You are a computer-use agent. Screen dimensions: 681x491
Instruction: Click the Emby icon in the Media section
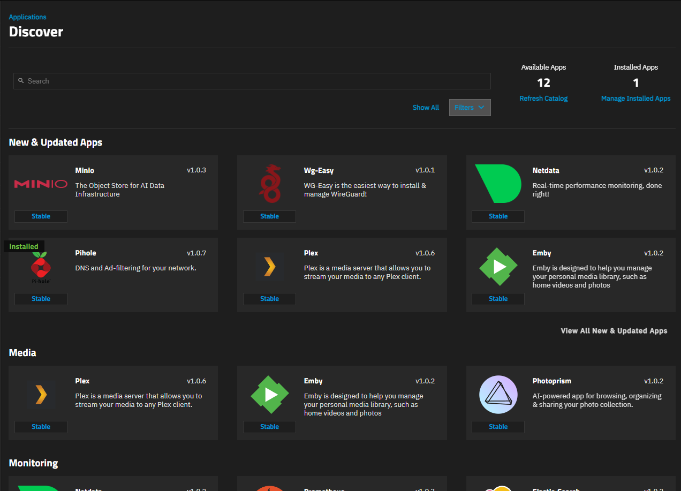coord(269,395)
